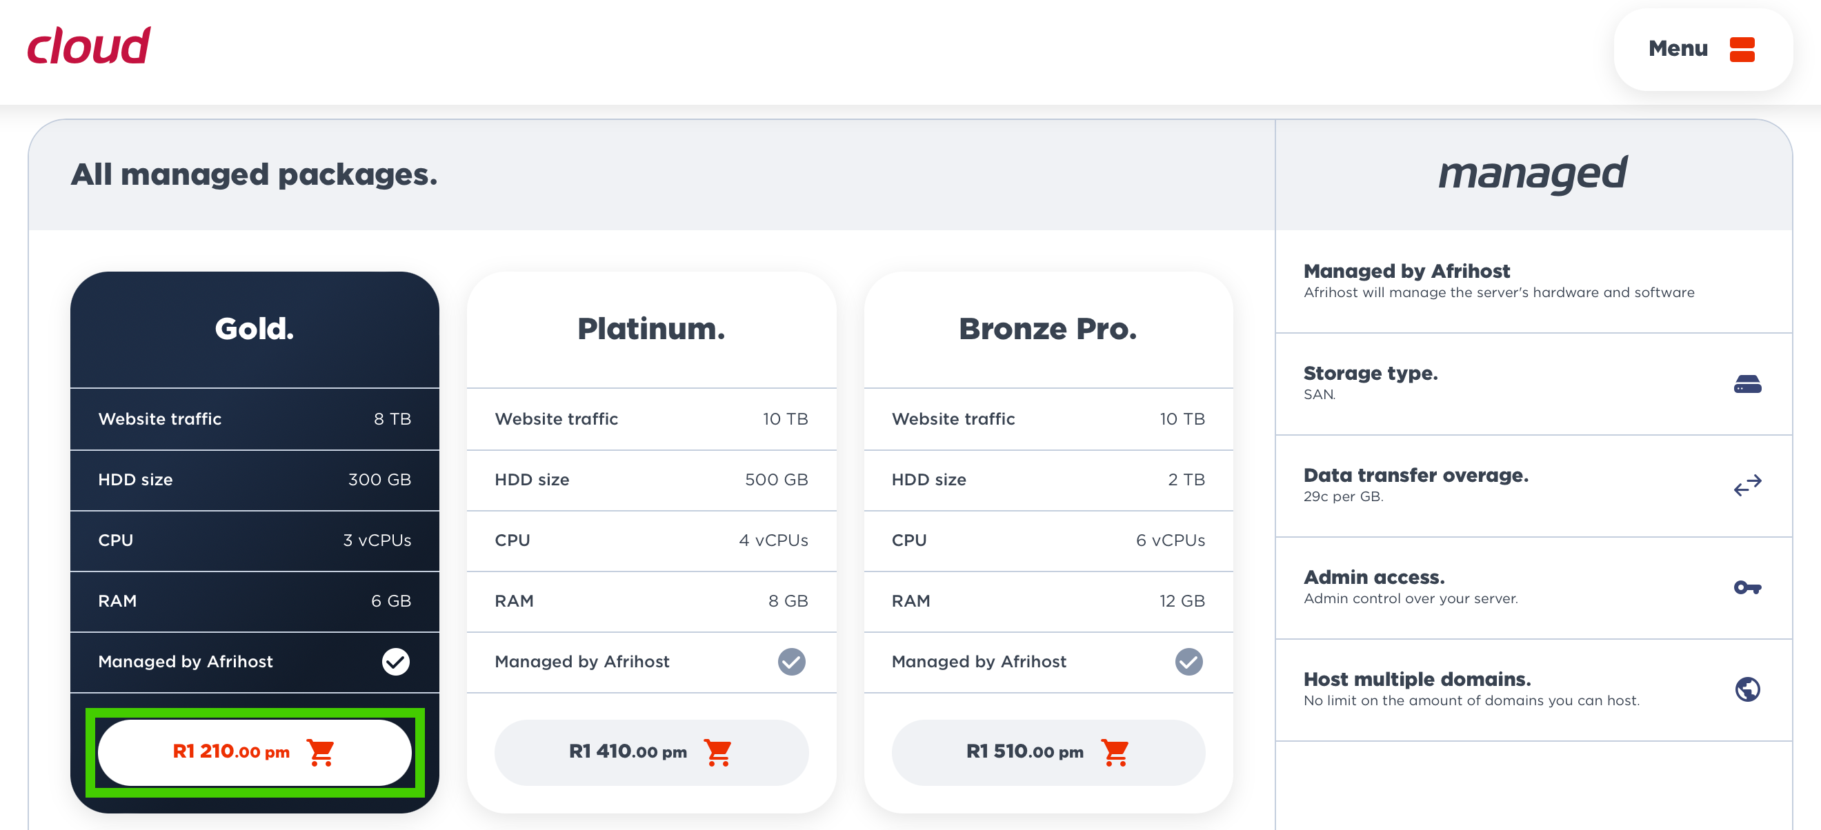The width and height of the screenshot is (1821, 830).
Task: Order Bronze Pro at R1 510.00 pm
Action: (1024, 751)
